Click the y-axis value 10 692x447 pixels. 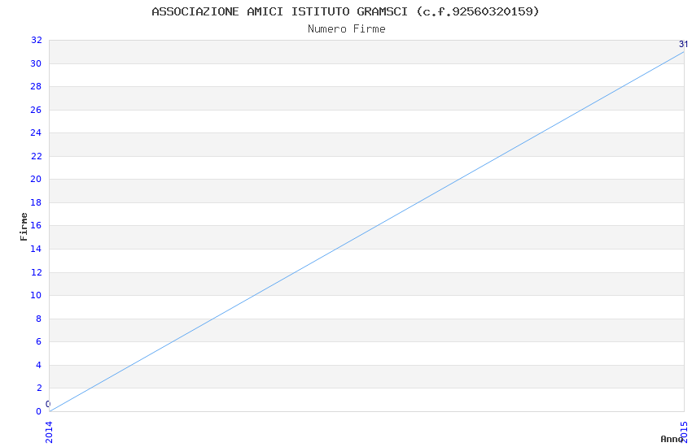click(36, 295)
